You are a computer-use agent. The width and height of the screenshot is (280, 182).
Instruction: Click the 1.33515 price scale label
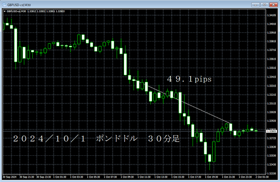[x=272, y=68]
